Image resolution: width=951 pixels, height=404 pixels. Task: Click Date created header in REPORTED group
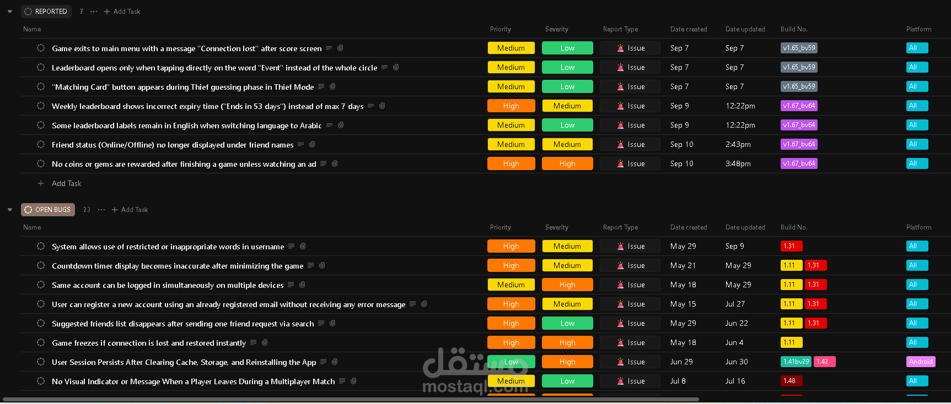689,29
